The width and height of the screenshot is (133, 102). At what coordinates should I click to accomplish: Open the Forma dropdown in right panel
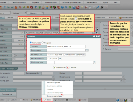click(x=131, y=32)
